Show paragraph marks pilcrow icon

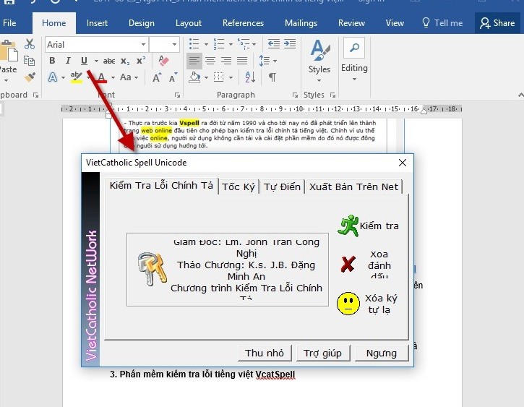pyautogui.click(x=272, y=77)
